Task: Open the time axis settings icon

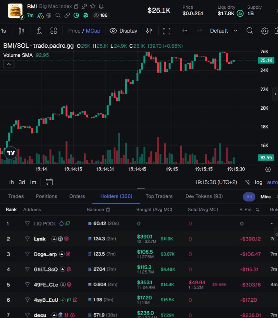Action: point(268,169)
